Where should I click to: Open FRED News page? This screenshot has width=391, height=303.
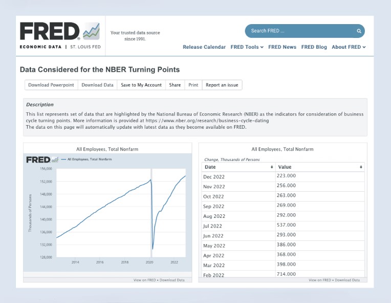pyautogui.click(x=282, y=47)
